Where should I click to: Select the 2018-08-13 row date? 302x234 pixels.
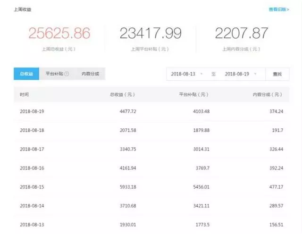(32, 225)
